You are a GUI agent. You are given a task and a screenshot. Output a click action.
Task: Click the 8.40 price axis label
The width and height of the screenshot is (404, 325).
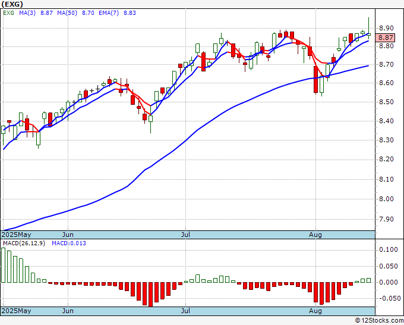coord(387,121)
